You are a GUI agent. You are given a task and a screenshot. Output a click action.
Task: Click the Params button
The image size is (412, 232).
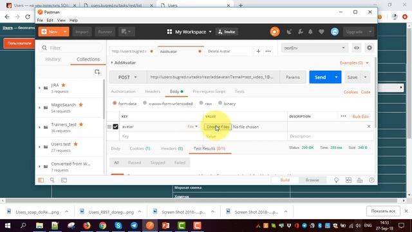(293, 77)
